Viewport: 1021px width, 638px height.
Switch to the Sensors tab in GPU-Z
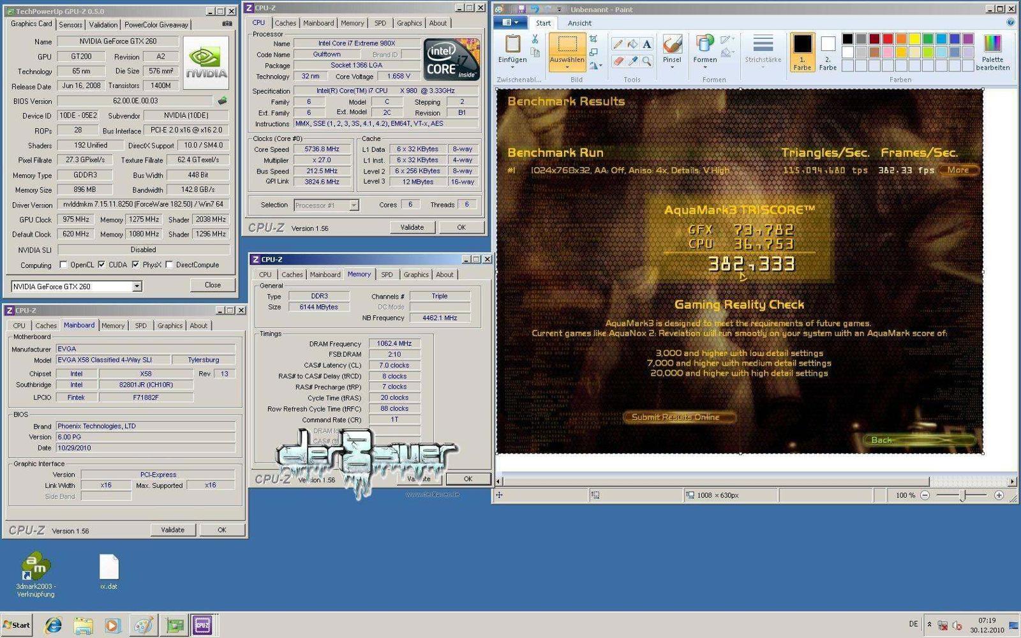tap(70, 25)
